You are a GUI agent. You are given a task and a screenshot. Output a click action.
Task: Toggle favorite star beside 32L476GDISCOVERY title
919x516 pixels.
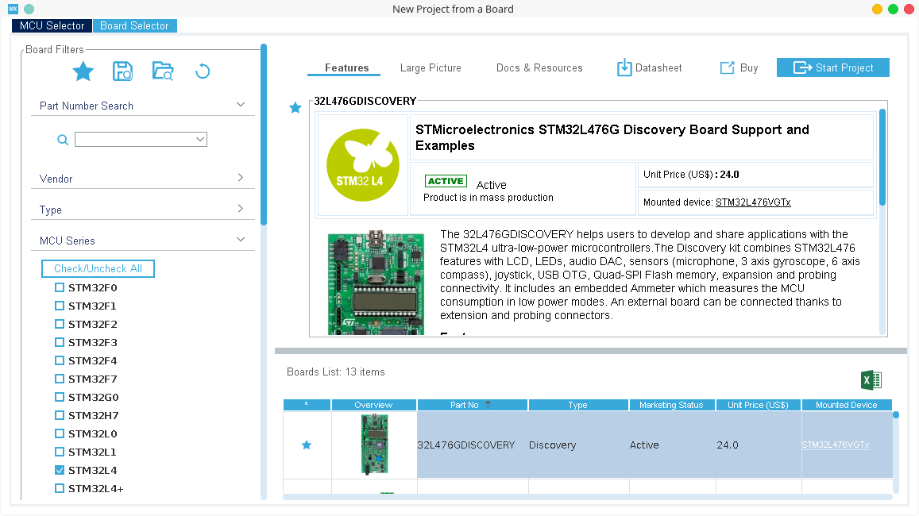tap(295, 107)
